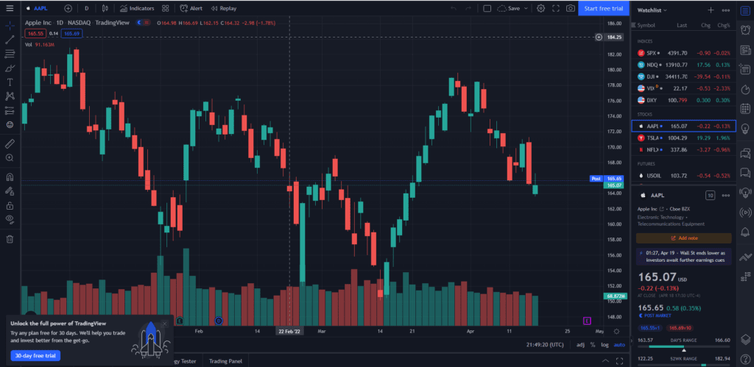Open the Save dropdown arrow
This screenshot has width=754, height=367.
526,9
